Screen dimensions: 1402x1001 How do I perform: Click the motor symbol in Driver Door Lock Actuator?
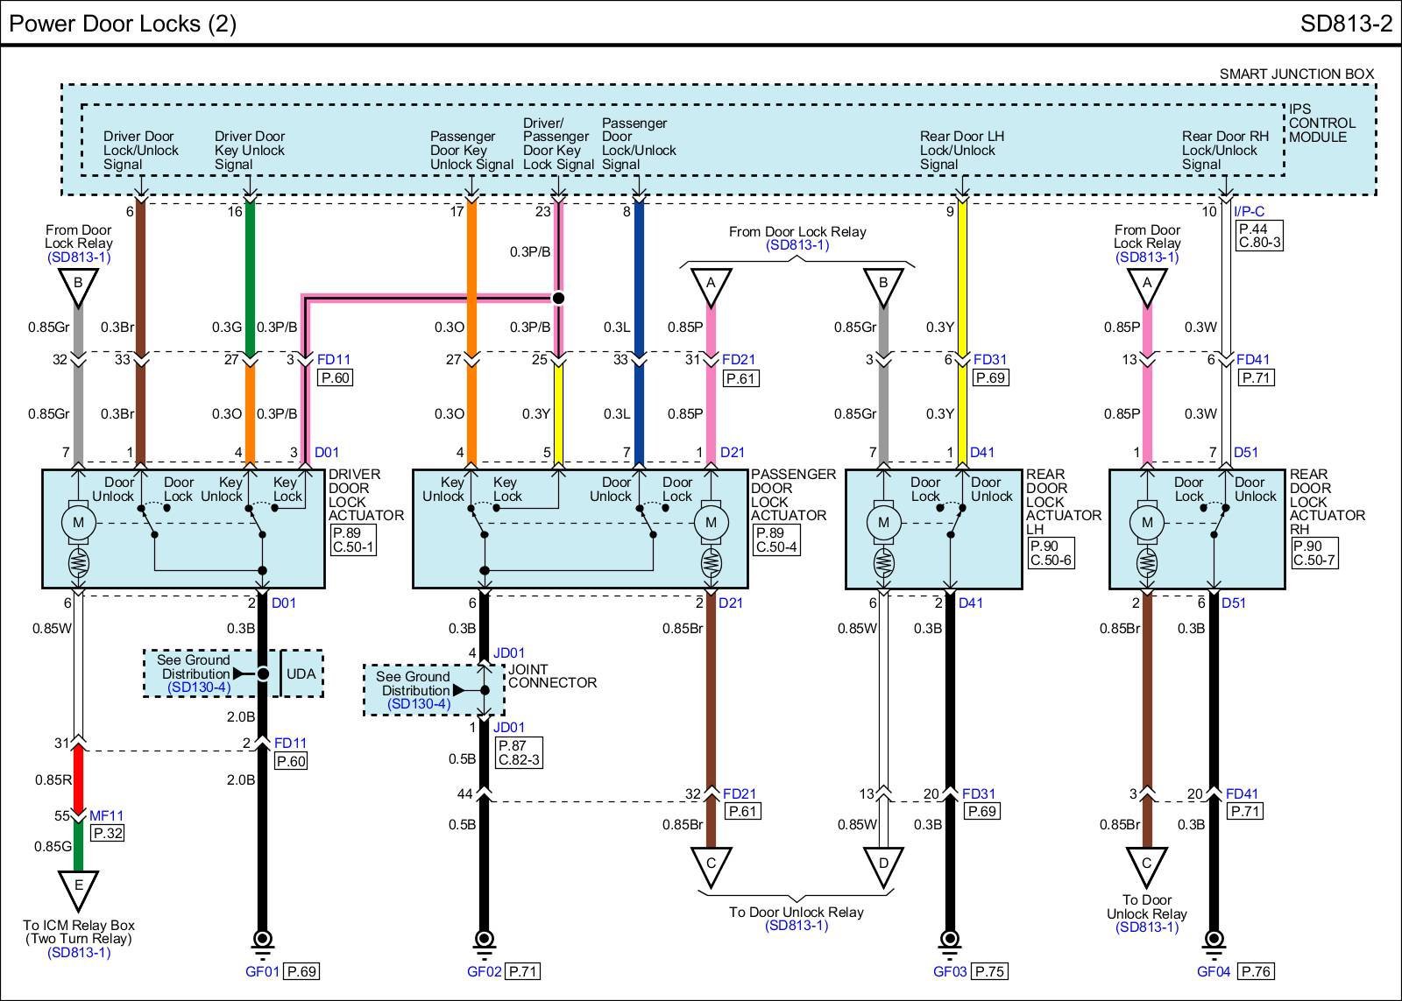point(78,523)
